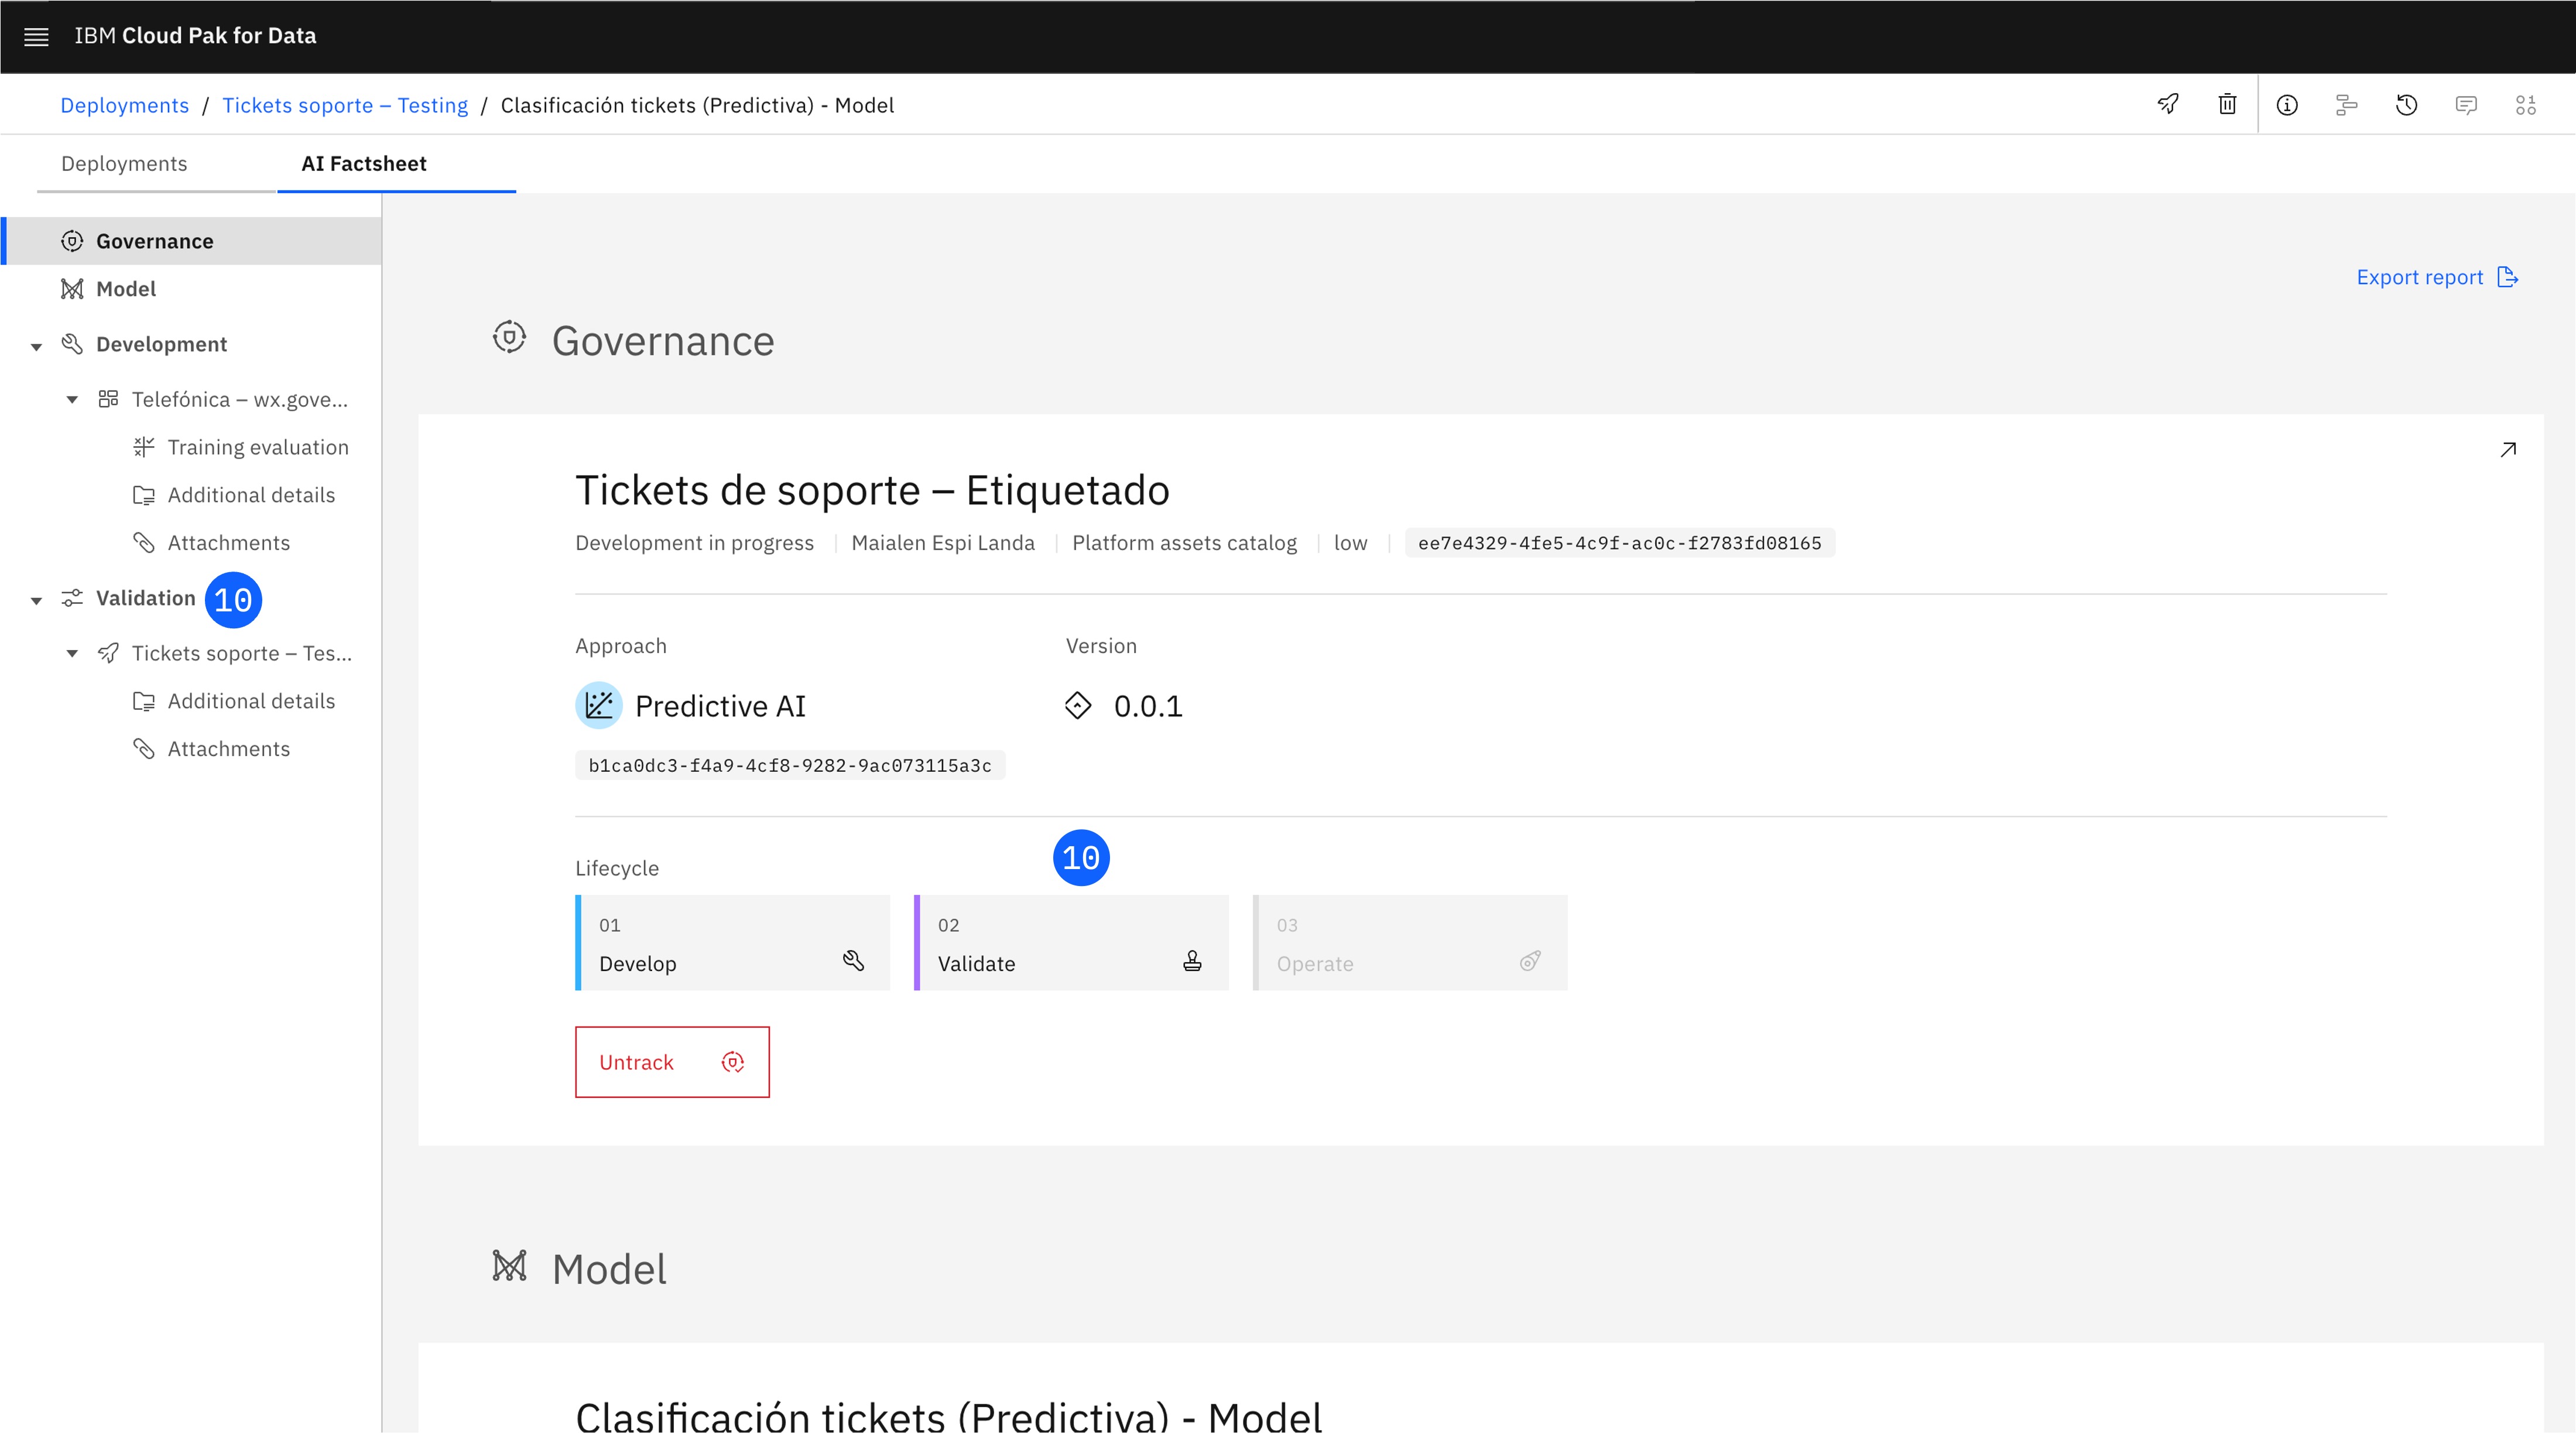Image resolution: width=2576 pixels, height=1433 pixels.
Task: Go to Tickets soporte – Testing breadcrumb
Action: coord(345,105)
